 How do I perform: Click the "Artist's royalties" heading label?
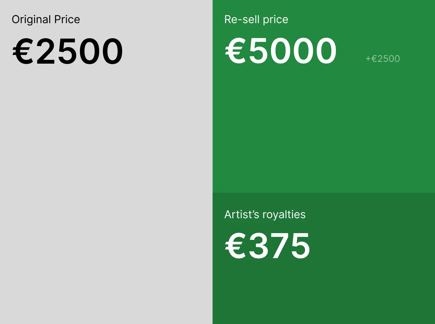(x=265, y=215)
